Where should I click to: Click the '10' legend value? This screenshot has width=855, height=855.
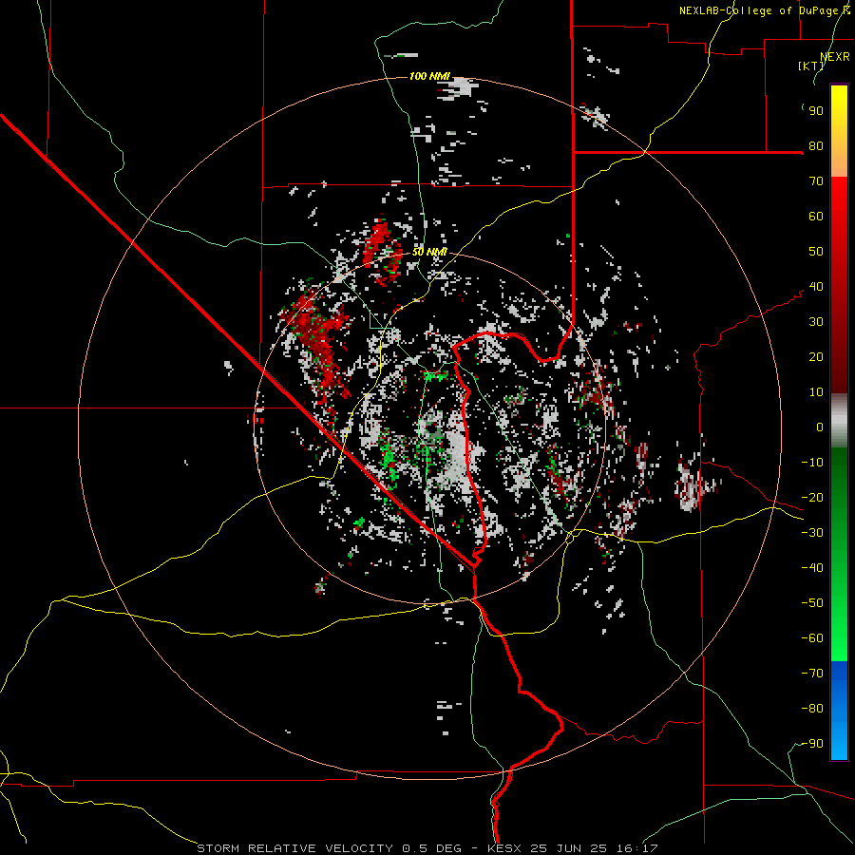pyautogui.click(x=816, y=392)
